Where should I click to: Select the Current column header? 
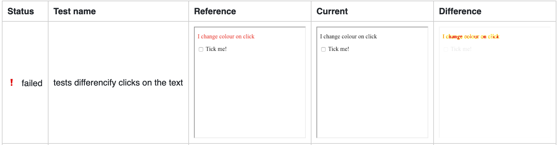pos(332,11)
